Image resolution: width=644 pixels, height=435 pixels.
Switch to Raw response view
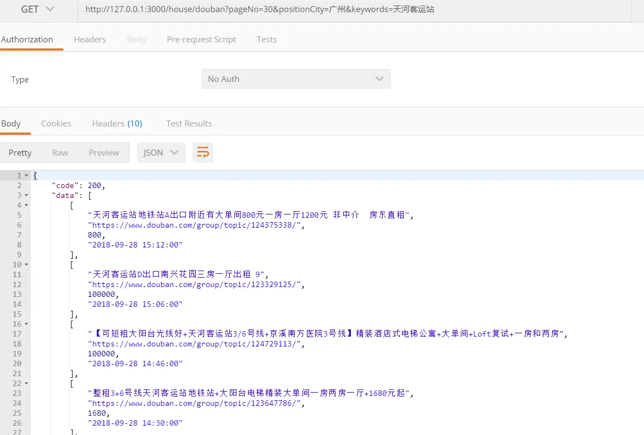tap(60, 153)
